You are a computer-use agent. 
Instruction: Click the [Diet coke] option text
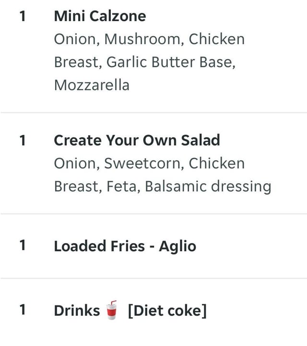point(167,311)
